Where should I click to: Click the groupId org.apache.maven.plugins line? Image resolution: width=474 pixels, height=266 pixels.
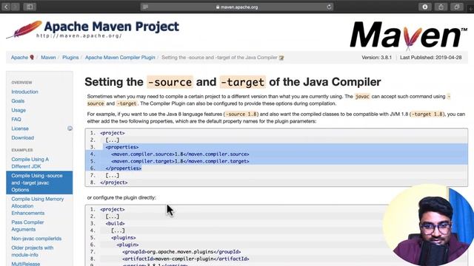point(181,252)
